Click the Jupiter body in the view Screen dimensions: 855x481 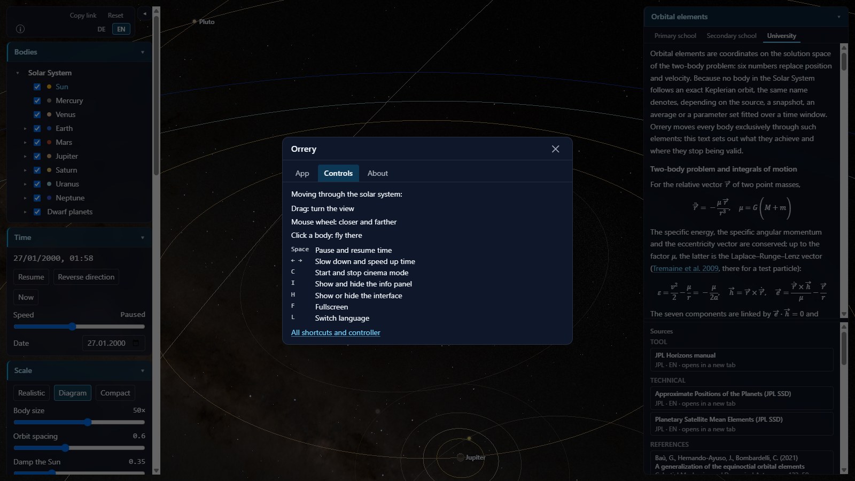click(x=460, y=457)
